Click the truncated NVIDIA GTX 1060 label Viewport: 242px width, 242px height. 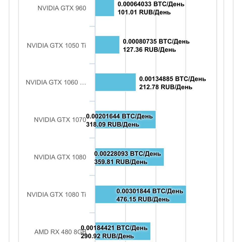(x=56, y=82)
